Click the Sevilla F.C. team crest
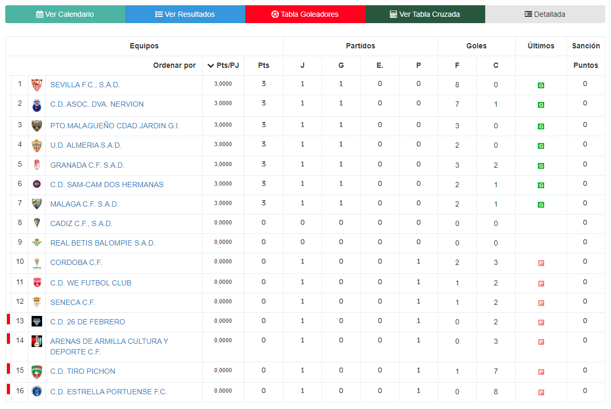Screen dimensions: 611x409 pyautogui.click(x=37, y=85)
